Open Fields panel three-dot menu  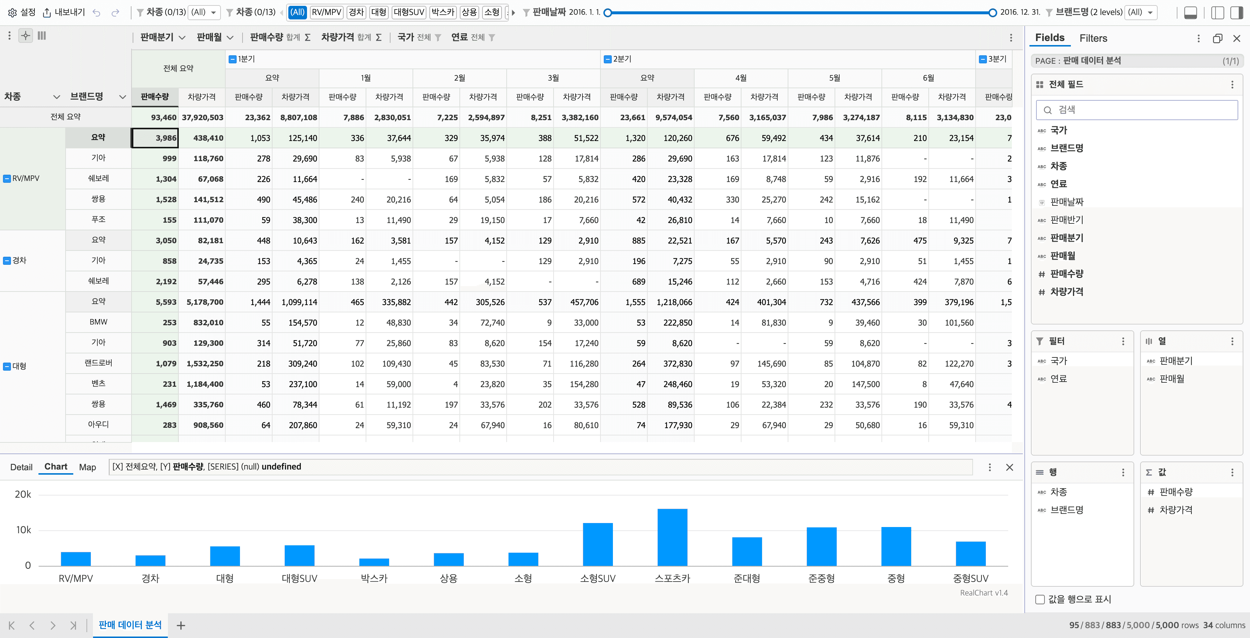[1199, 38]
